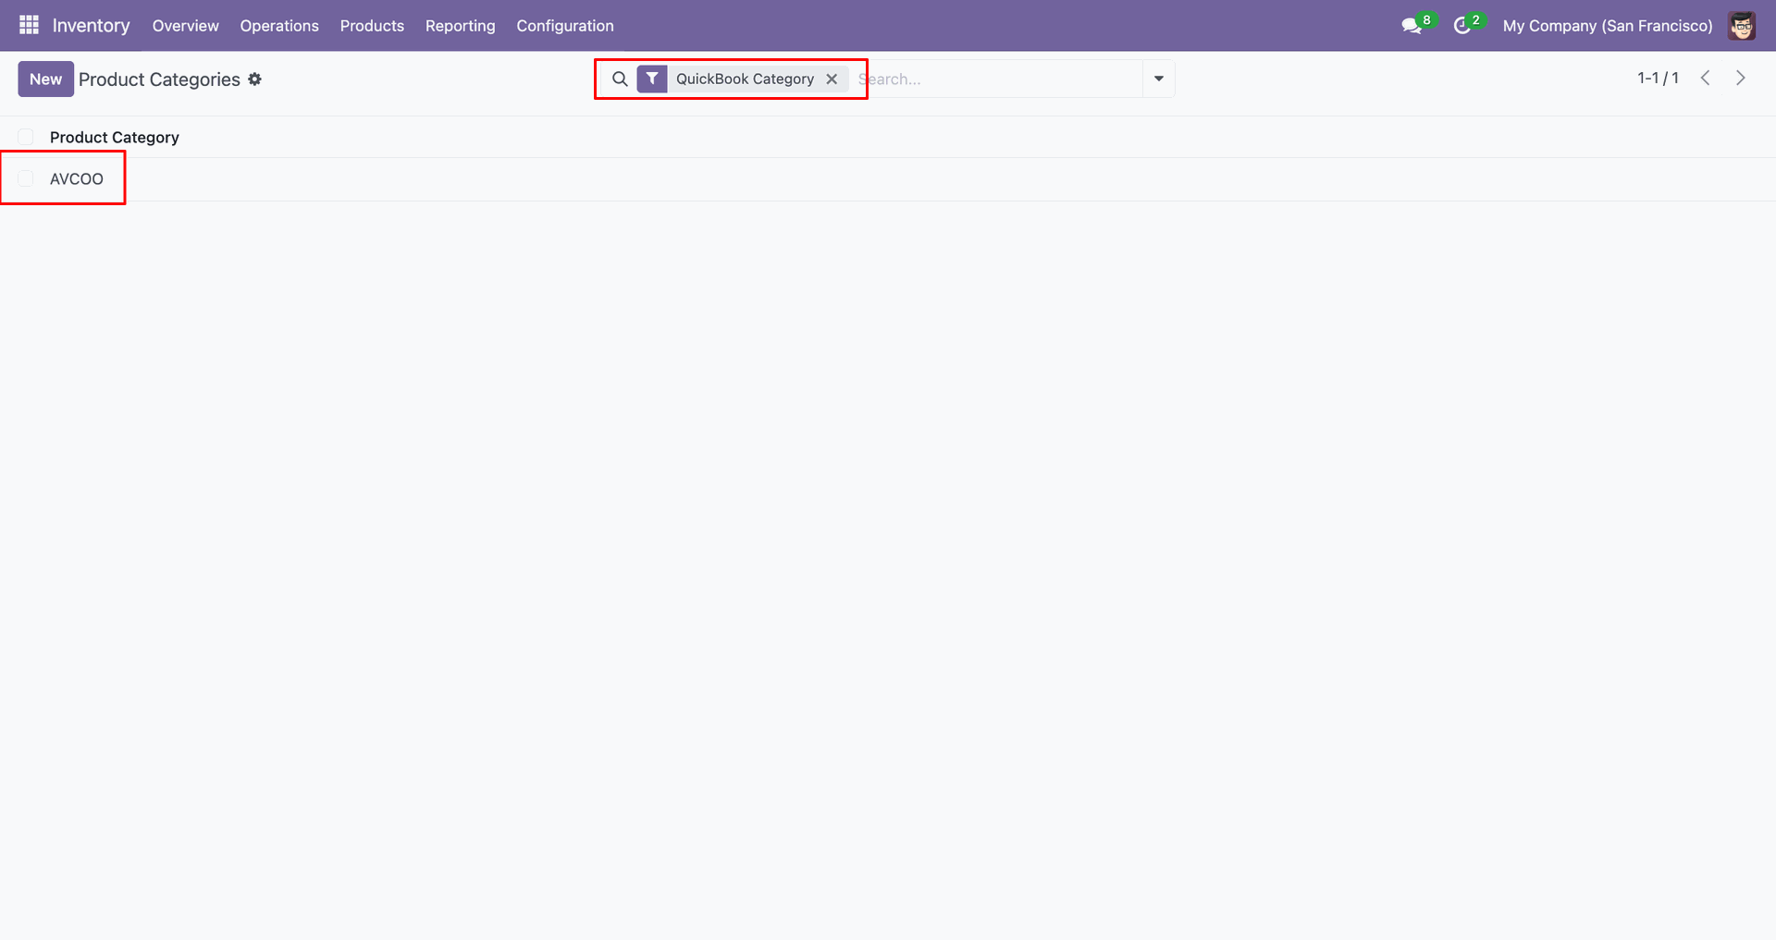Go to the previous page arrow
The width and height of the screenshot is (1776, 940).
coord(1706,78)
